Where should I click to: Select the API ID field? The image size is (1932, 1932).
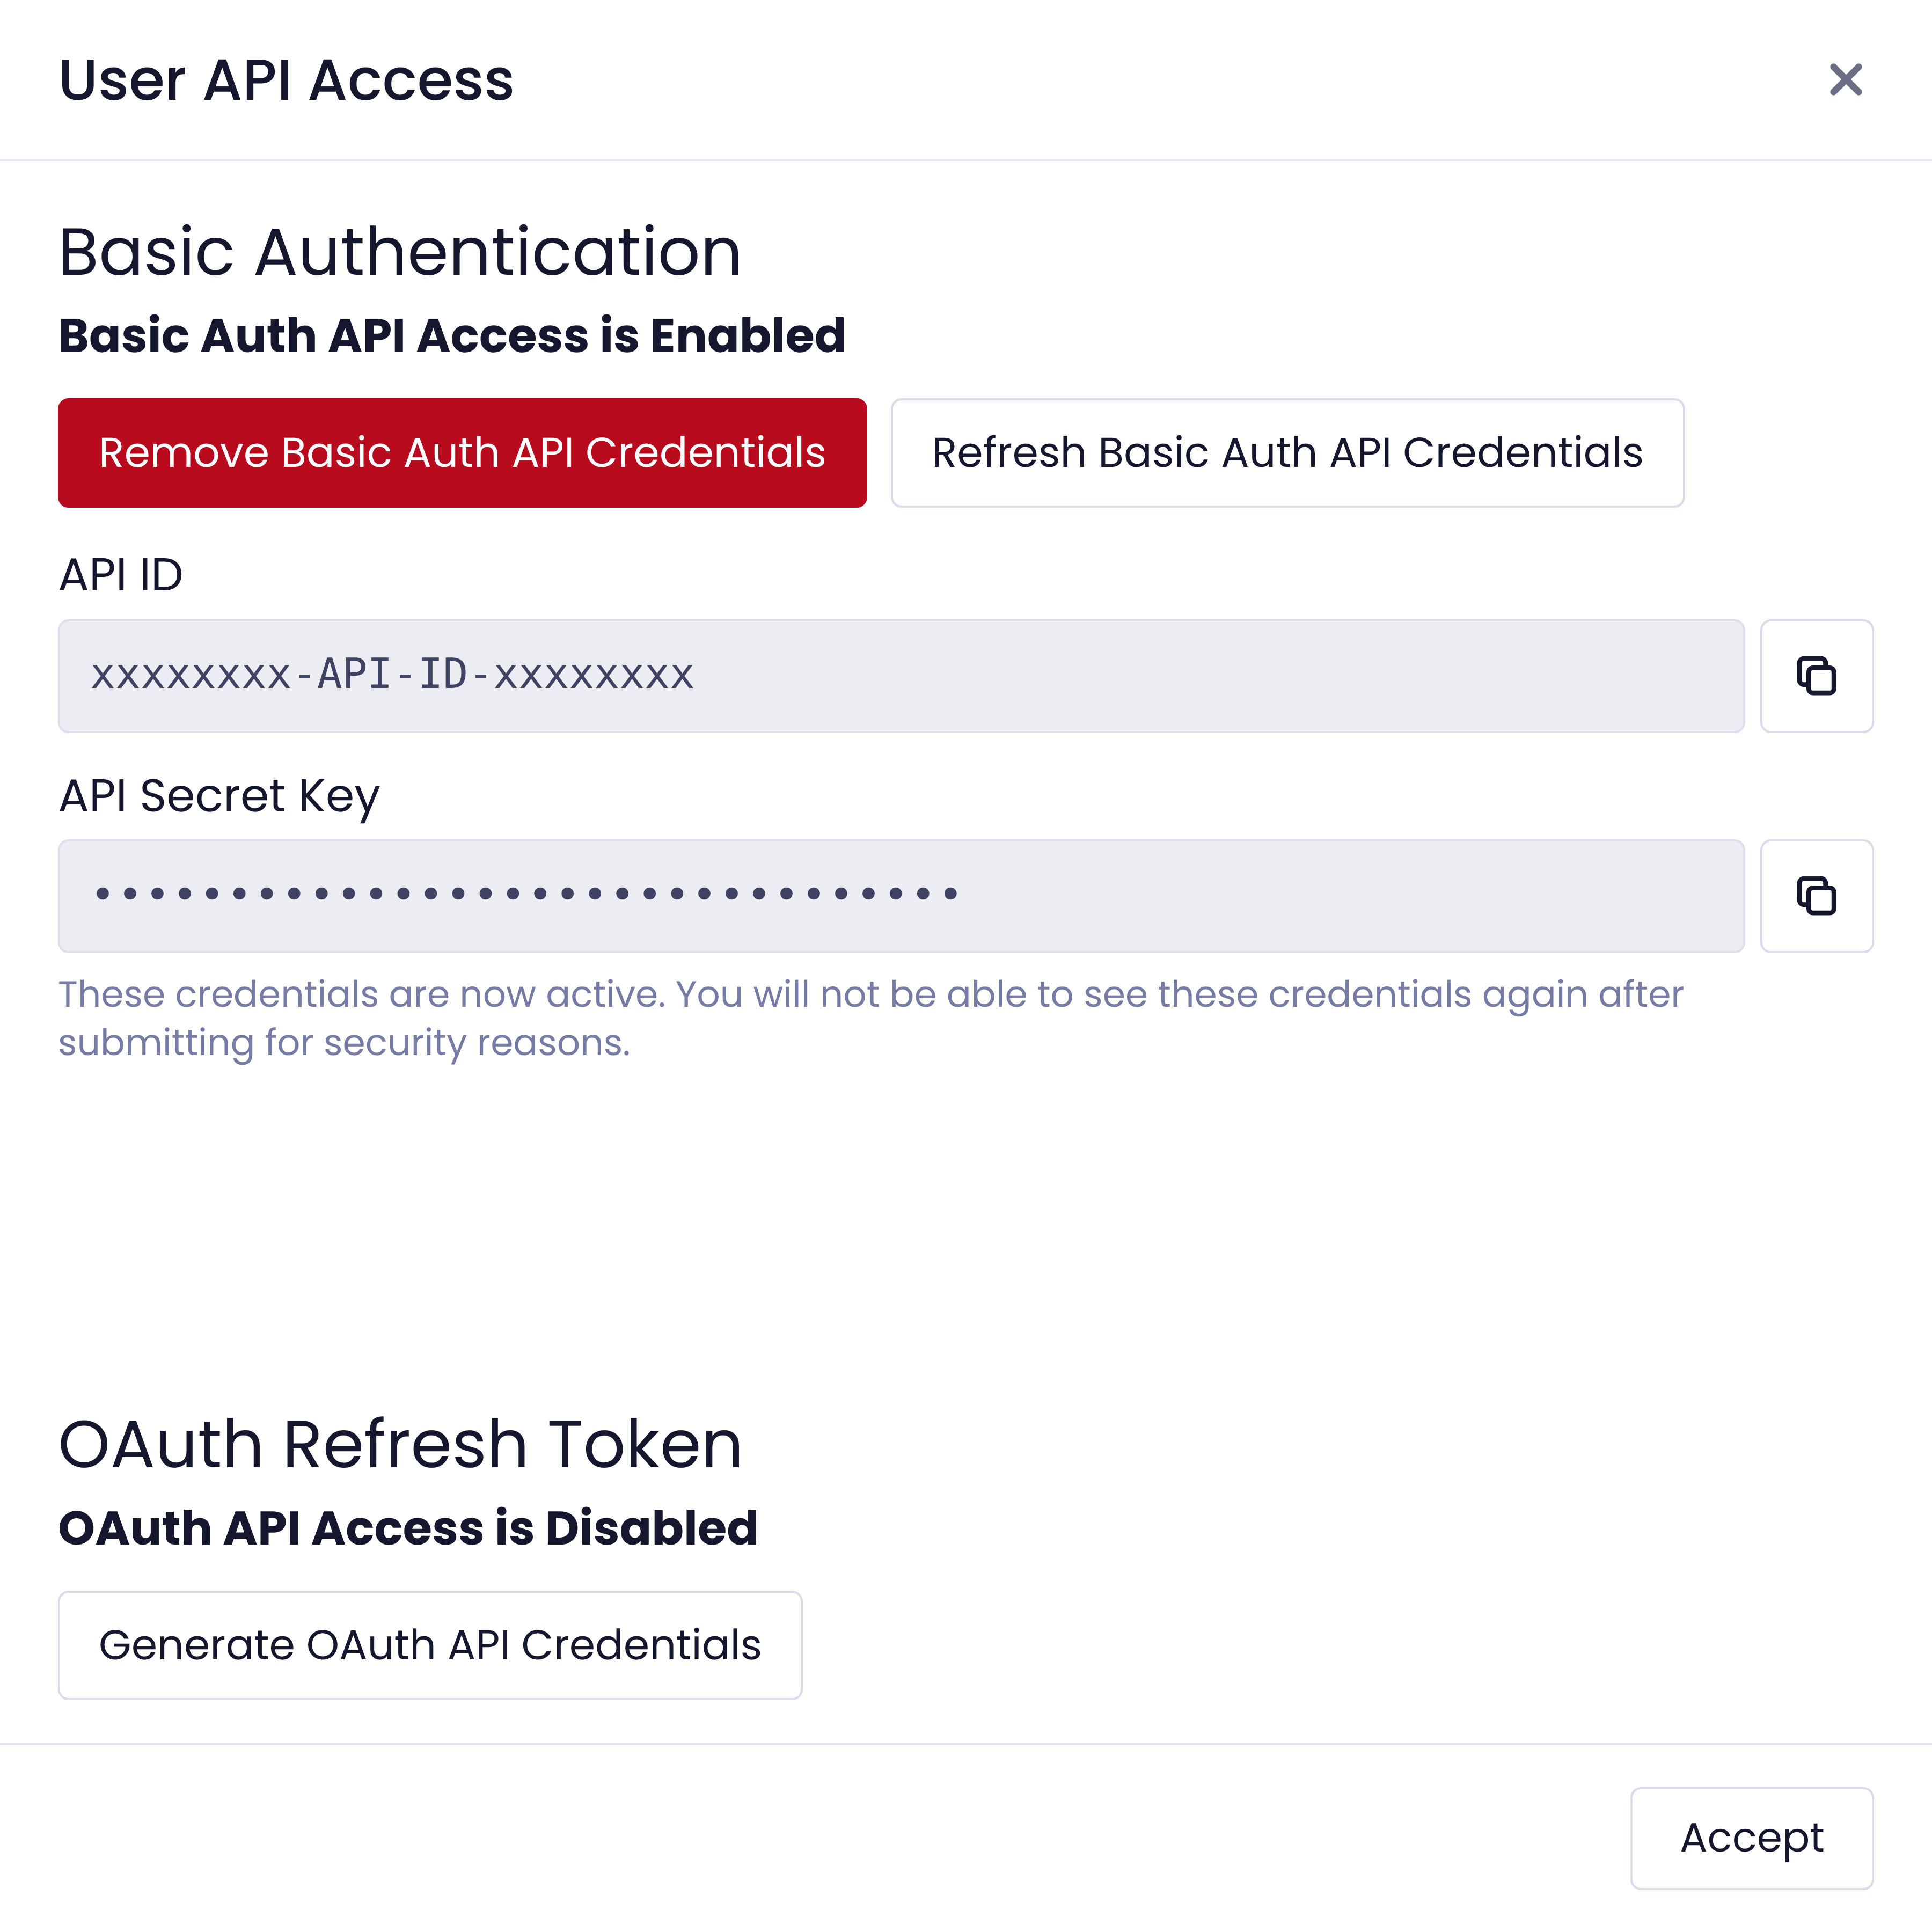coord(901,676)
